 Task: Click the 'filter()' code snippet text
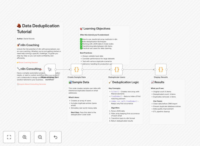pos(115,92)
